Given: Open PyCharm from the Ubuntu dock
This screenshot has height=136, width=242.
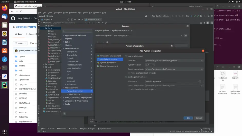Looking at the screenshot, I should click(4, 85).
